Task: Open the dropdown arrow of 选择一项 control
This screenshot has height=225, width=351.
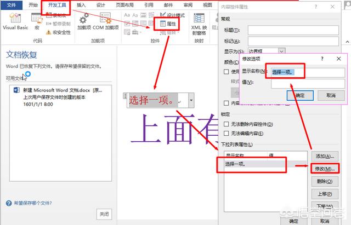Action: [x=191, y=100]
